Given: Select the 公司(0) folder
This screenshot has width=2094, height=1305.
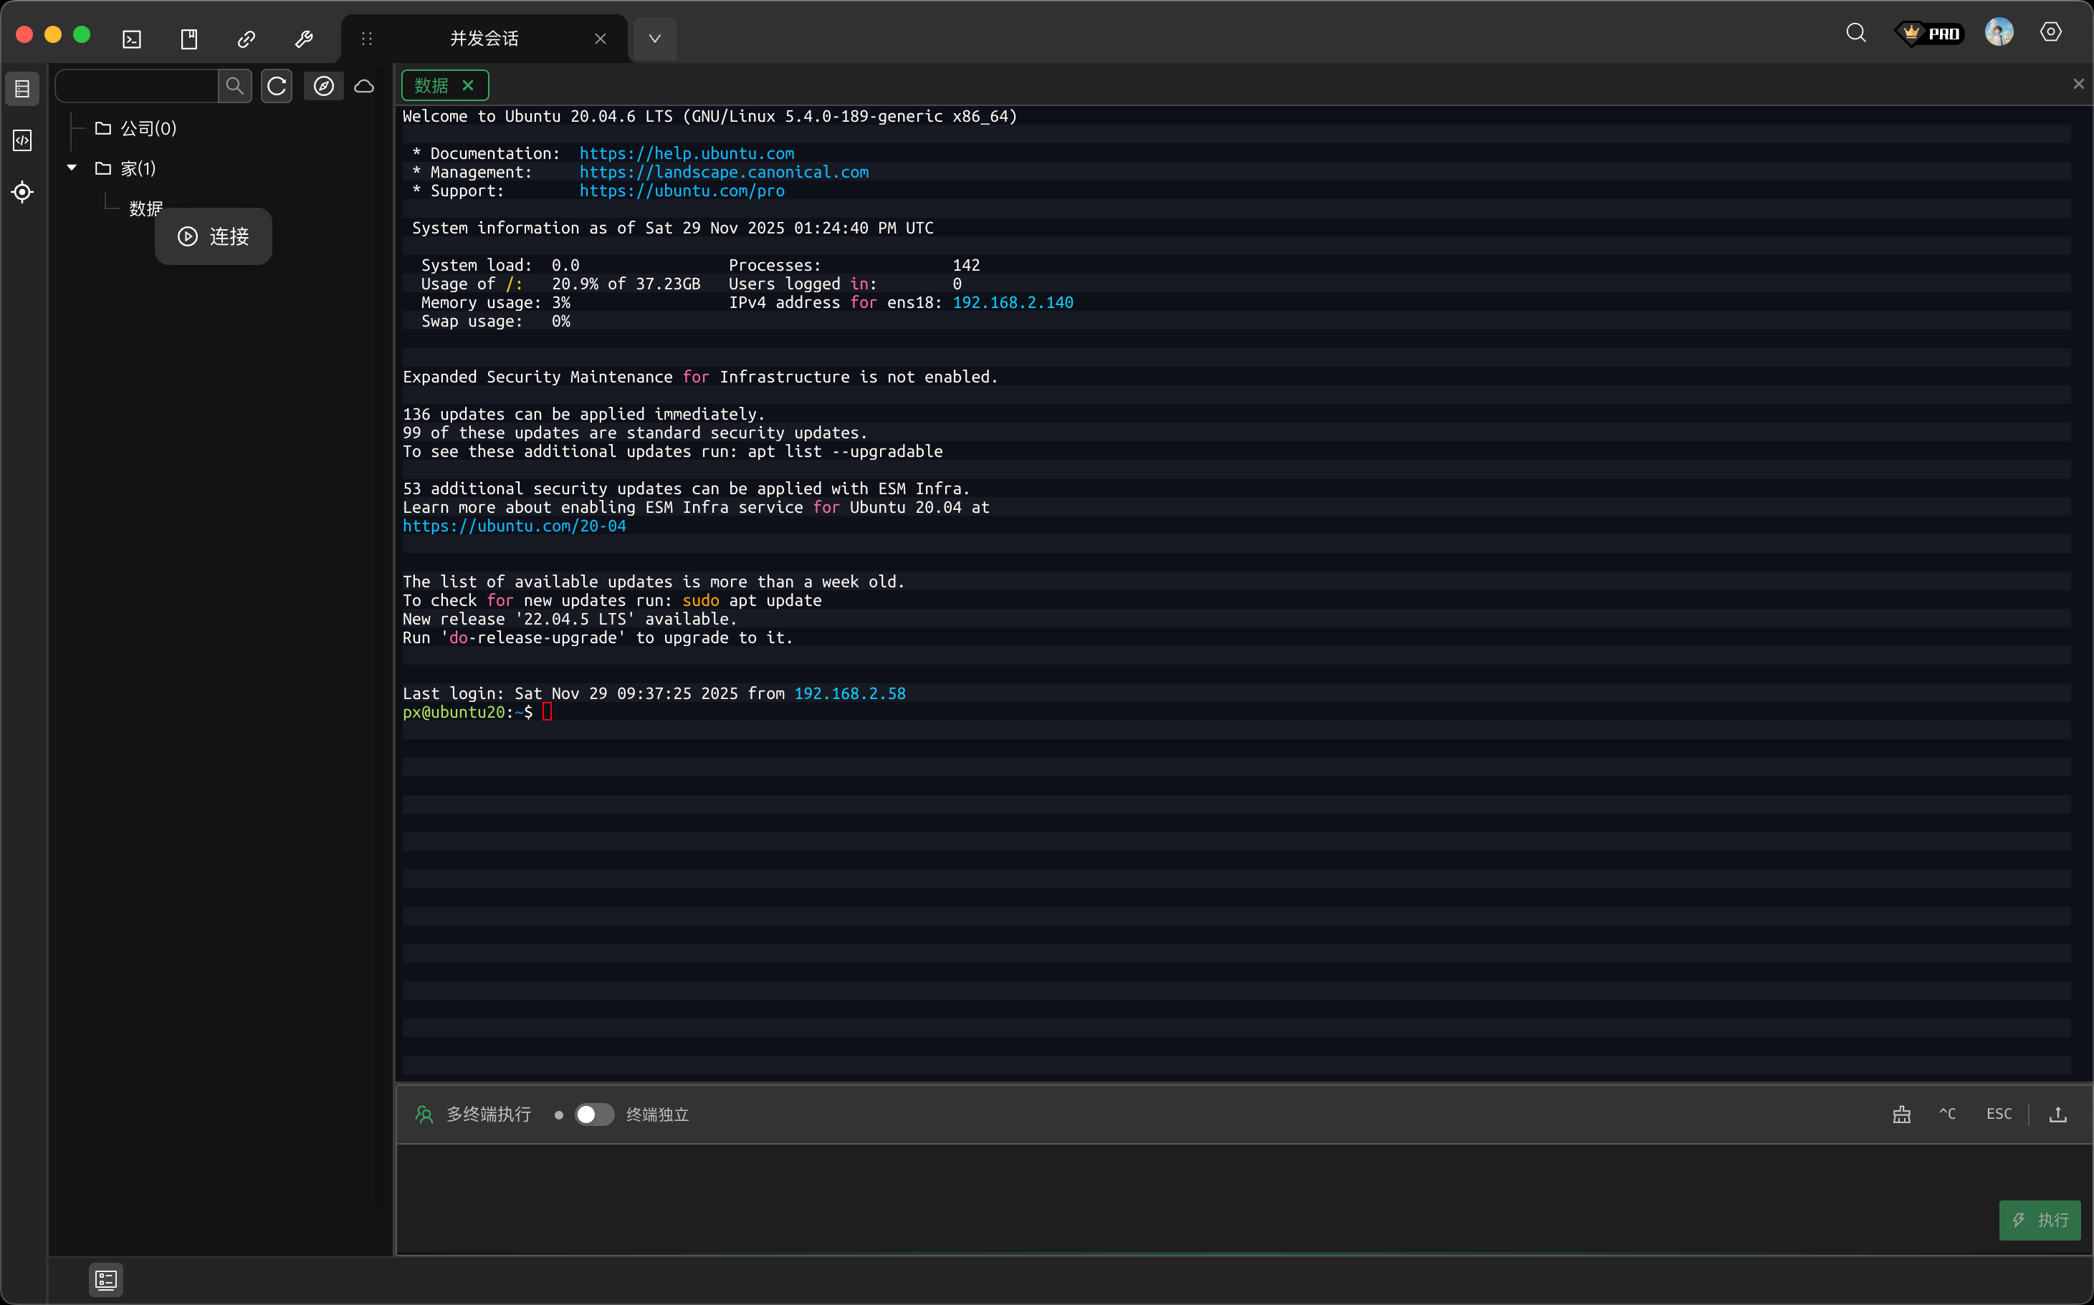Looking at the screenshot, I should (148, 129).
